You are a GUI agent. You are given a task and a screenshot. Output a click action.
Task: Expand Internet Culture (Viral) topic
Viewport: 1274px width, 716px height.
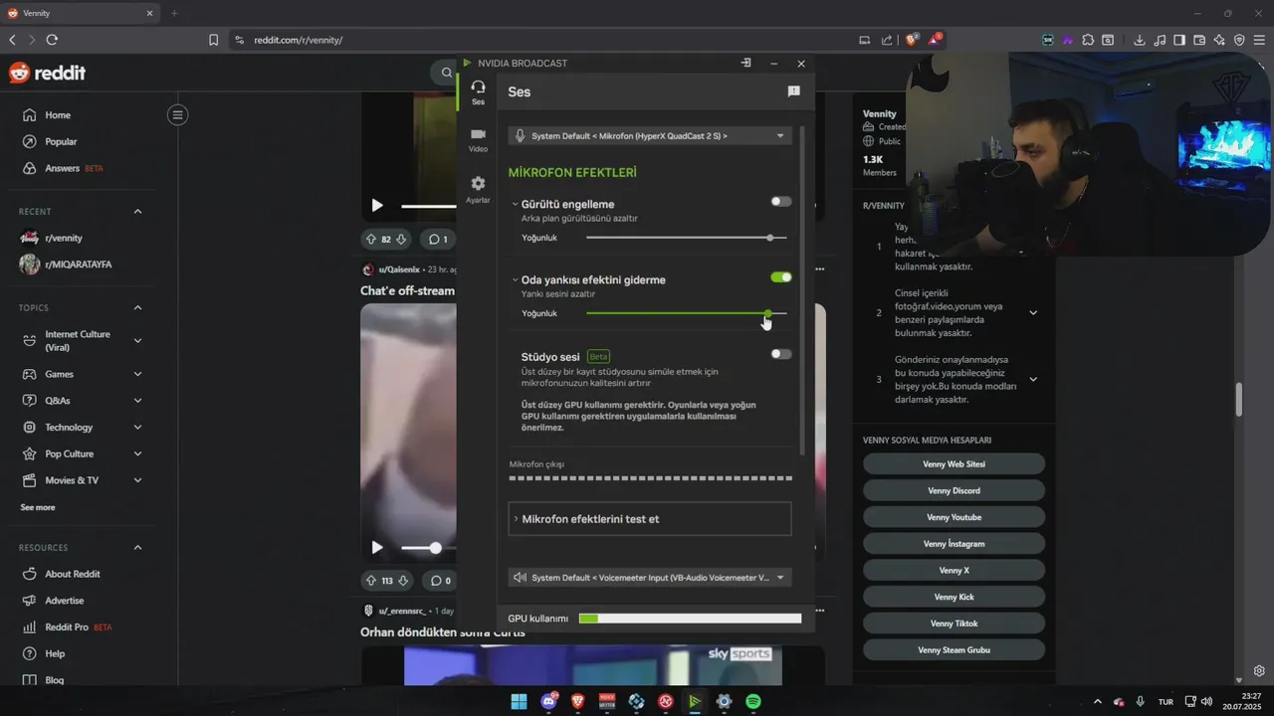click(137, 341)
